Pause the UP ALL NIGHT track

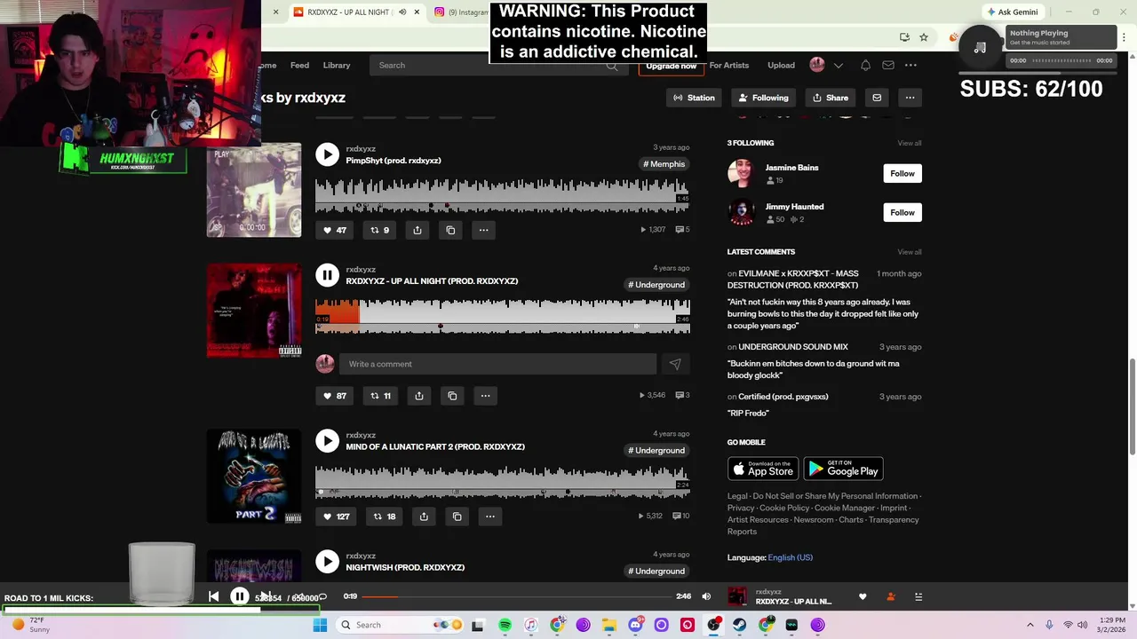coord(327,275)
